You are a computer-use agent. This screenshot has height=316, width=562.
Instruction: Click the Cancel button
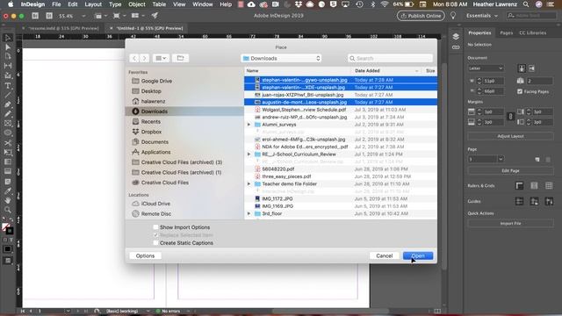click(x=385, y=255)
